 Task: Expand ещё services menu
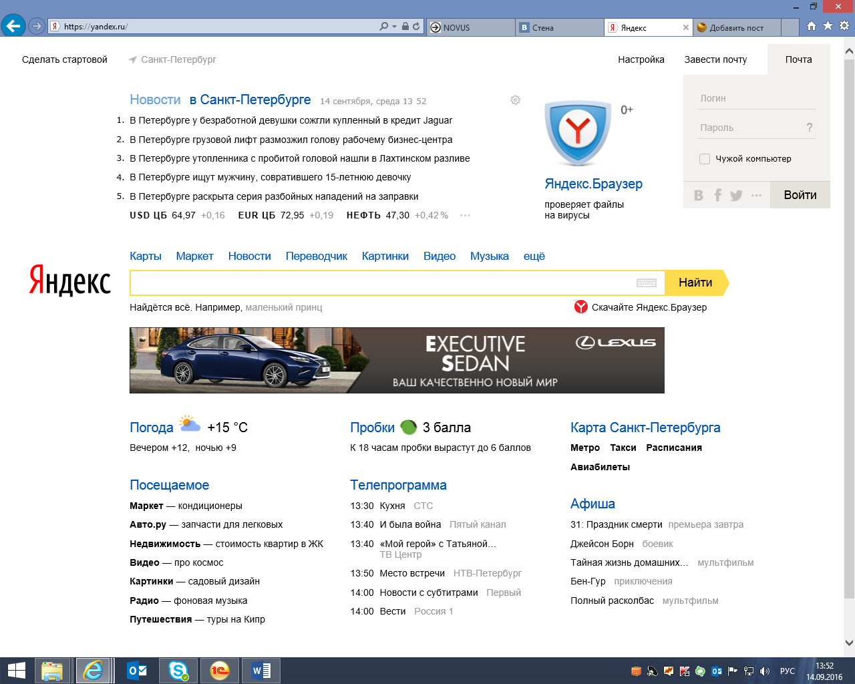534,256
